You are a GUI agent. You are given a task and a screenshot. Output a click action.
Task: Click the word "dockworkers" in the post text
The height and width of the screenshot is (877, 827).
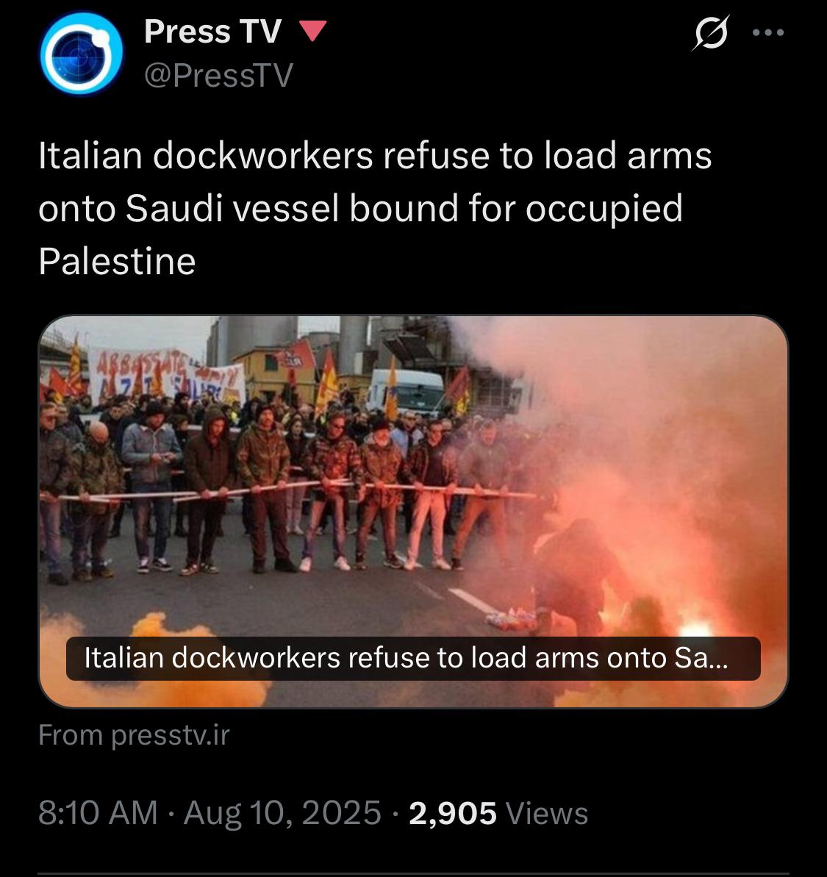coord(263,156)
